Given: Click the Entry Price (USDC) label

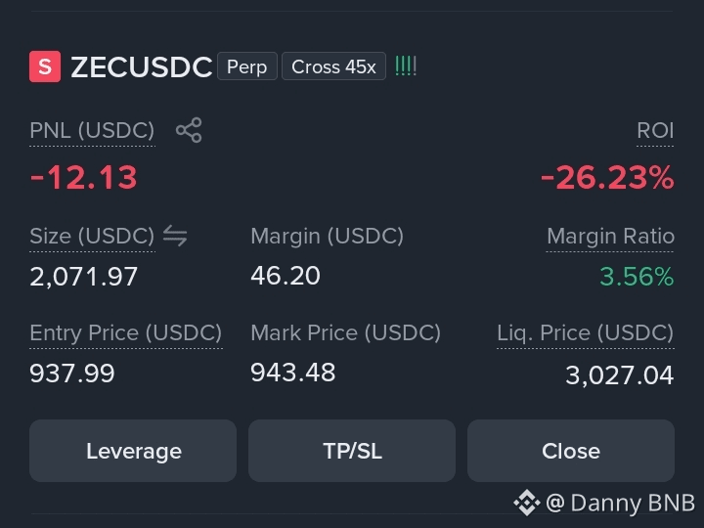Looking at the screenshot, I should pos(126,333).
